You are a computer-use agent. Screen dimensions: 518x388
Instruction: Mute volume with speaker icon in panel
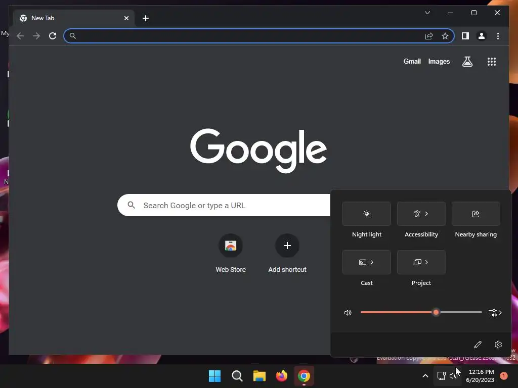point(348,312)
